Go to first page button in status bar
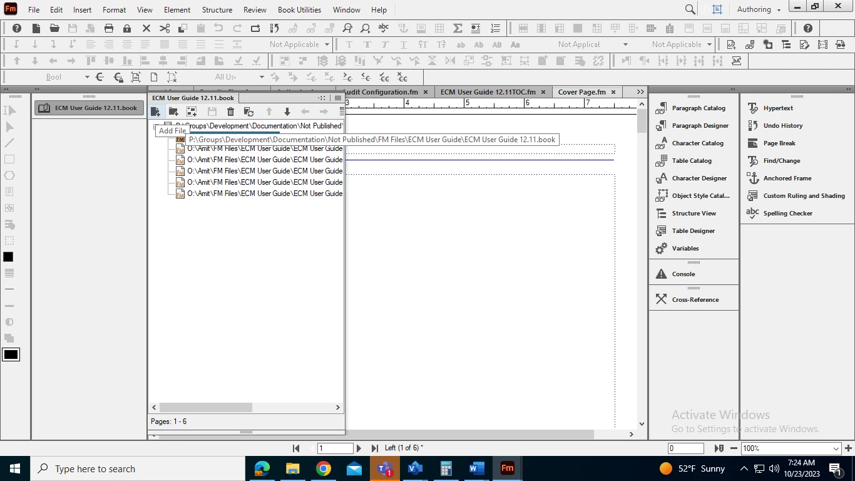855x481 pixels. (297, 448)
